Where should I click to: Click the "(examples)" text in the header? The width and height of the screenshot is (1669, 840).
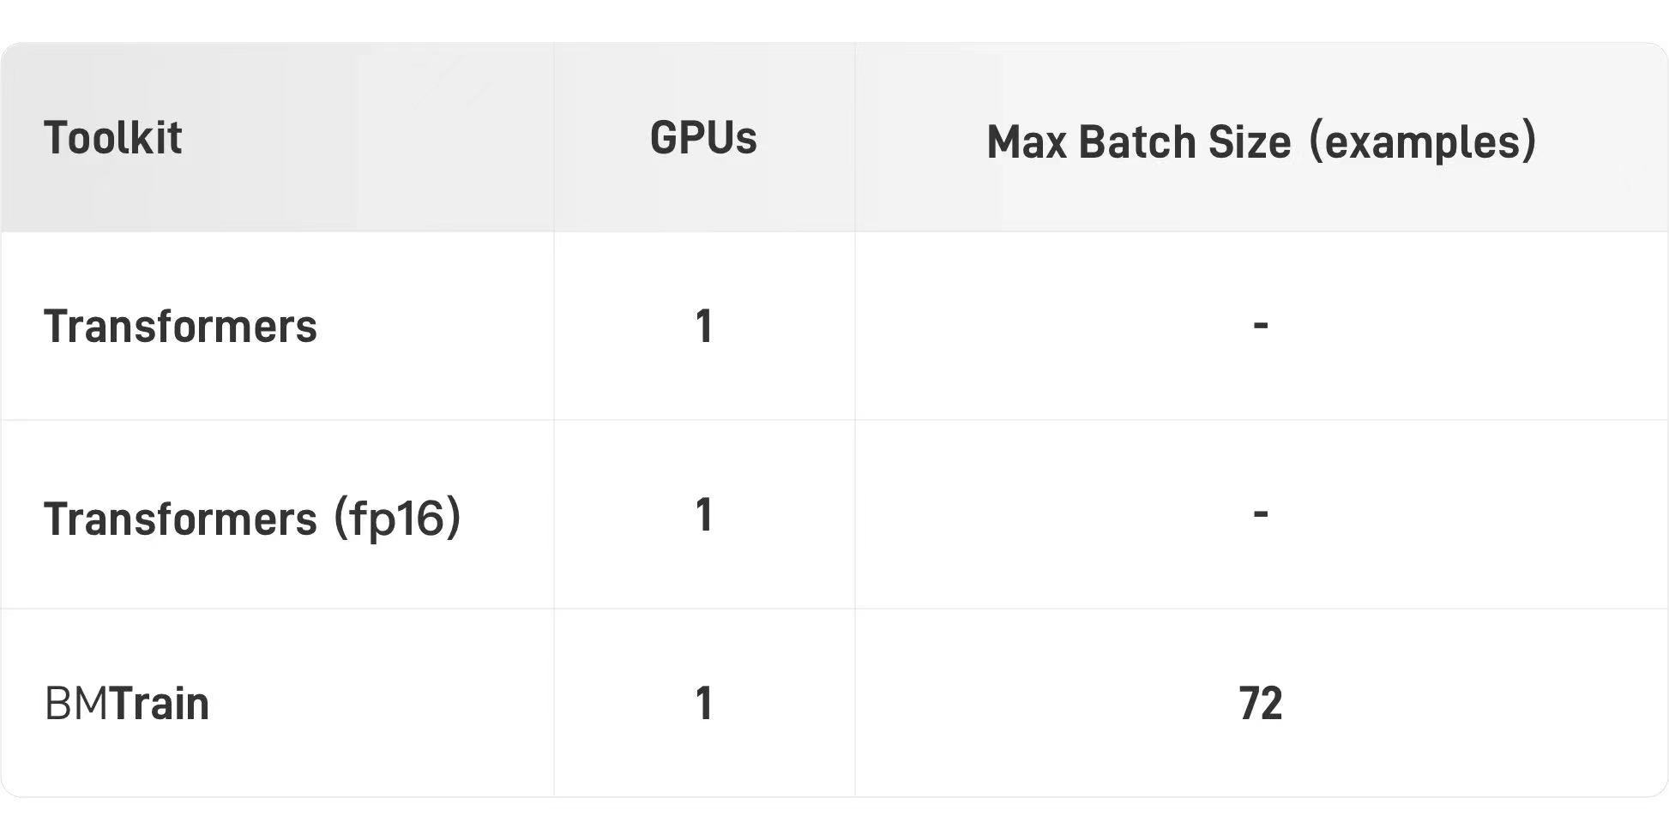tap(1423, 141)
